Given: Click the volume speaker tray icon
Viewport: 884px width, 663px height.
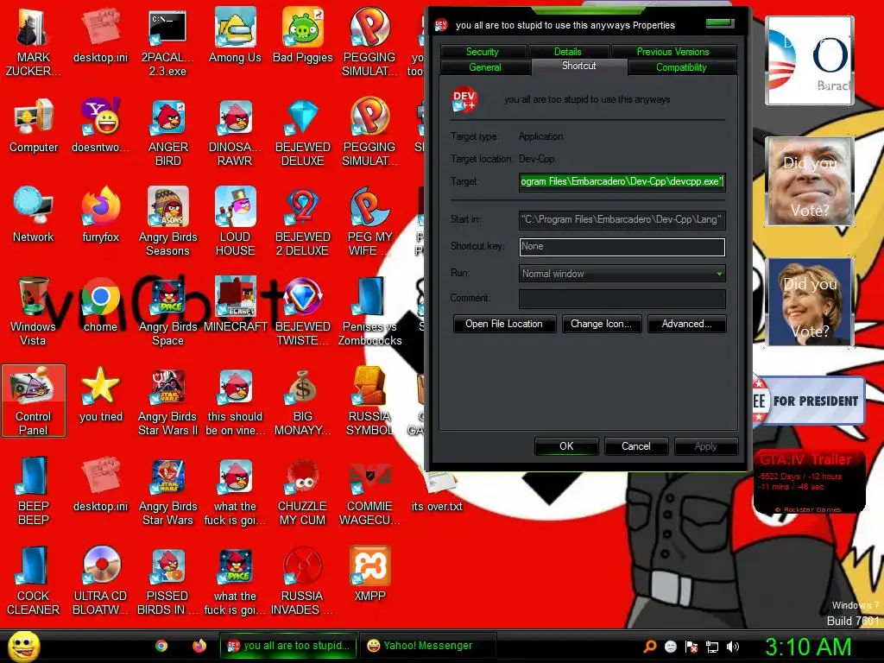Looking at the screenshot, I should (732, 647).
